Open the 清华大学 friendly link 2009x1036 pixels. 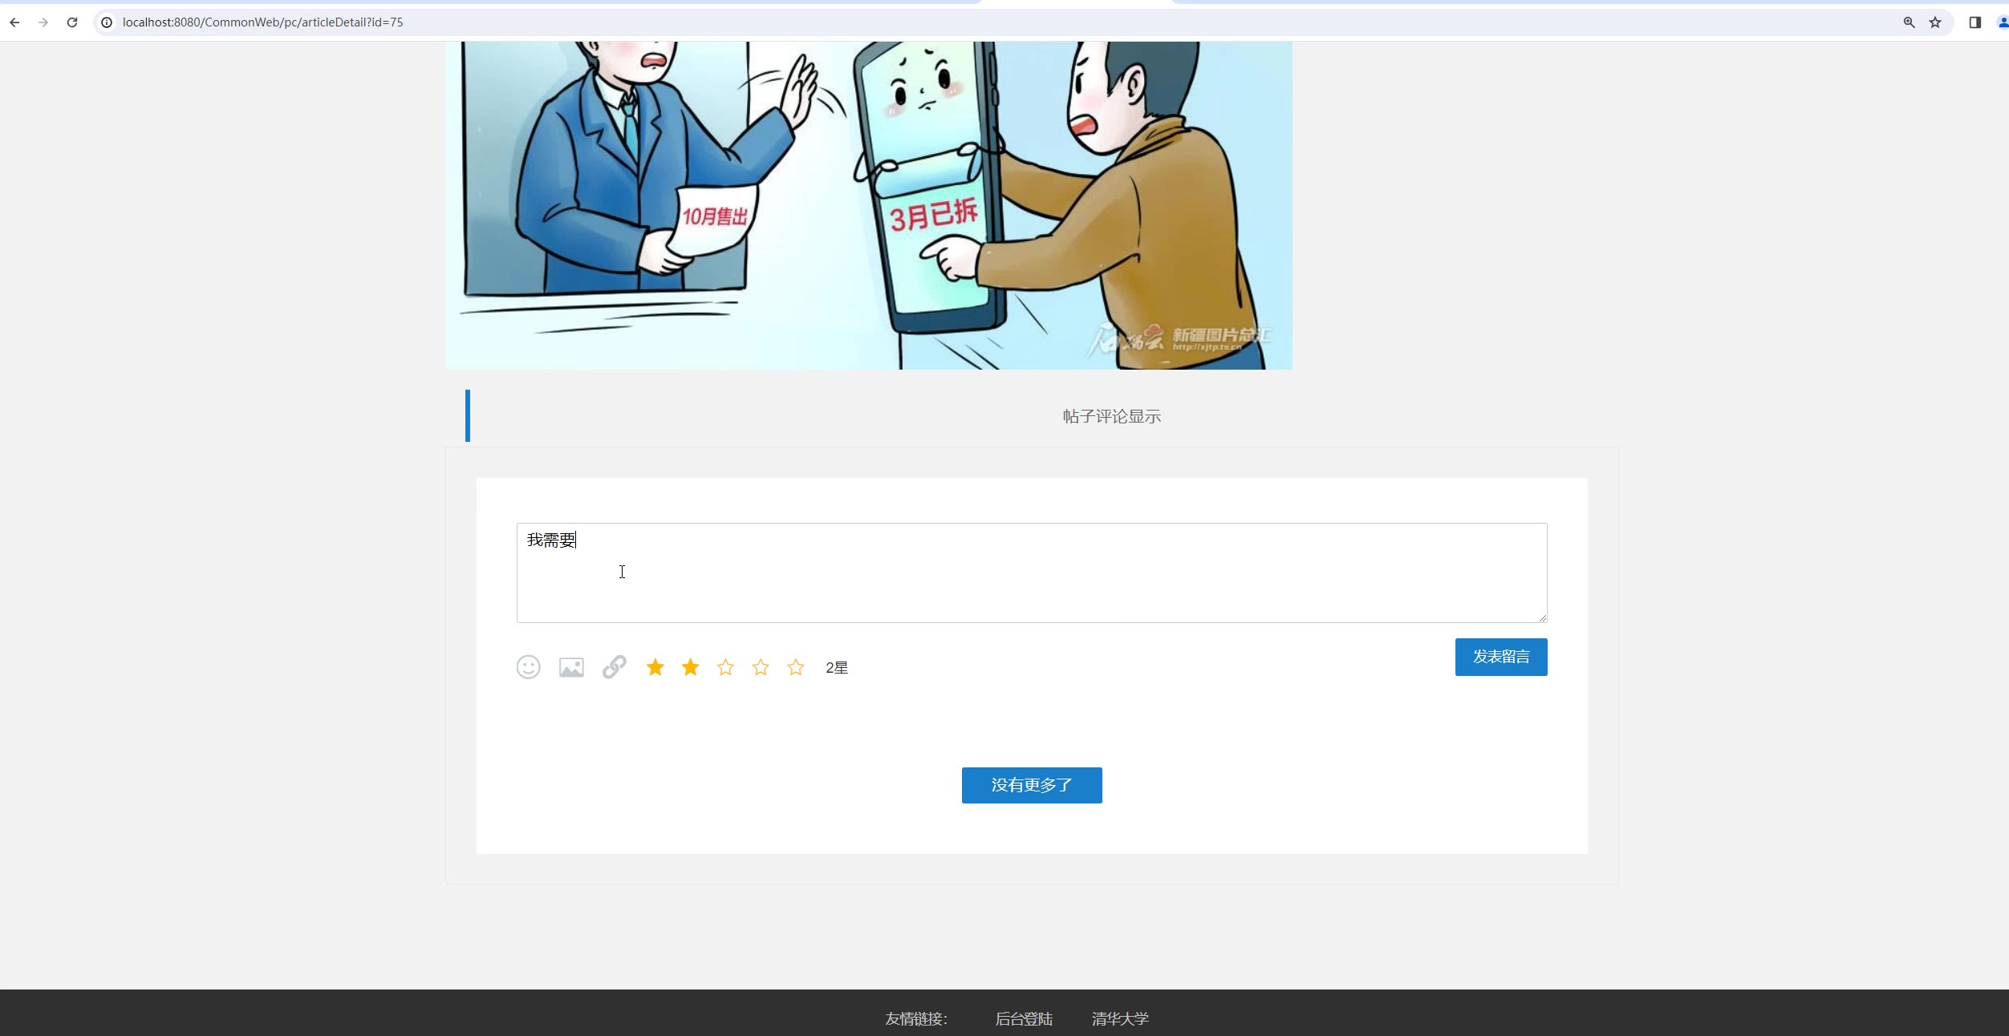click(1120, 1018)
